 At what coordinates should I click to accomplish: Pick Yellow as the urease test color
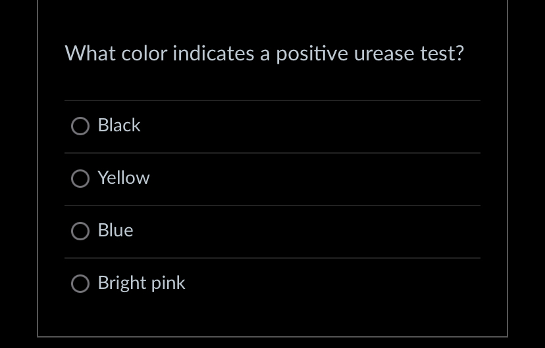click(x=80, y=179)
